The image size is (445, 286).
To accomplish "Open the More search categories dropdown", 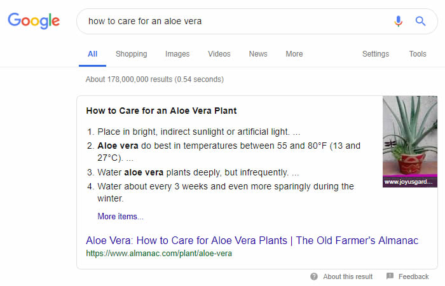I will point(294,54).
